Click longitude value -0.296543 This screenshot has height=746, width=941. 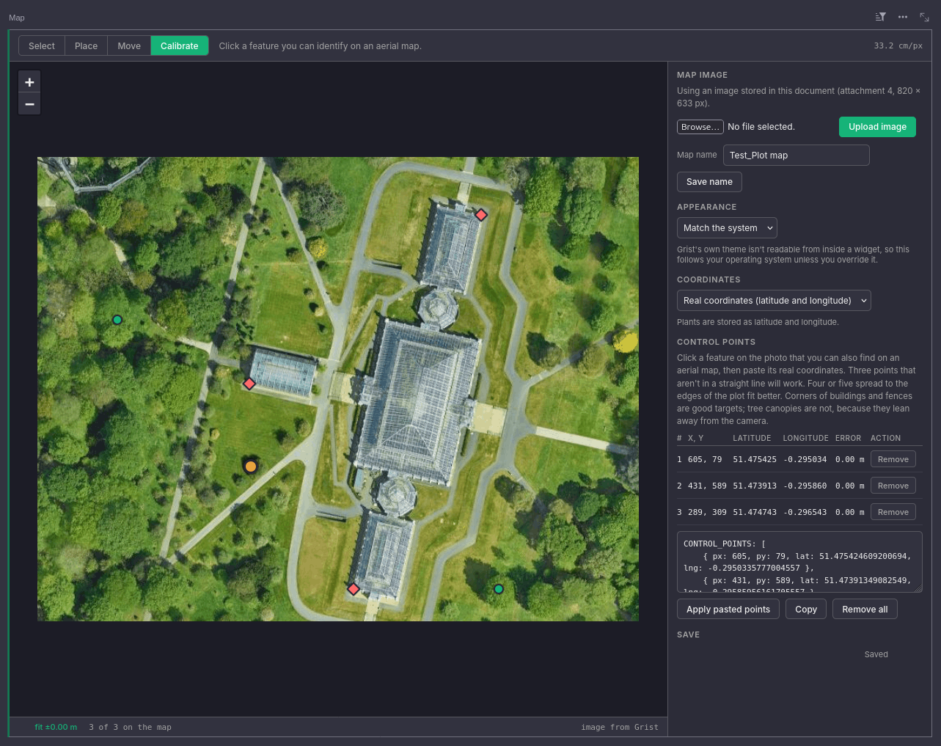click(805, 512)
